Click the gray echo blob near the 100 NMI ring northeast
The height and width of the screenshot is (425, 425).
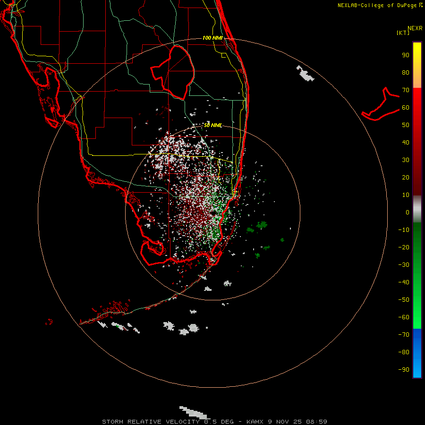point(305,73)
